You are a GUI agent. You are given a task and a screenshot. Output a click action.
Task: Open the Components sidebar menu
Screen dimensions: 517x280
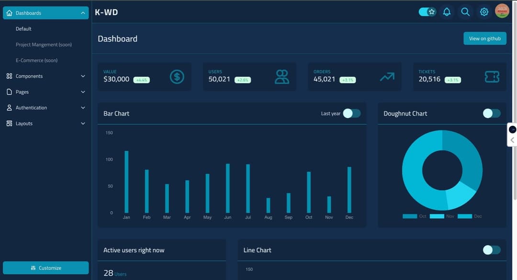pos(45,76)
